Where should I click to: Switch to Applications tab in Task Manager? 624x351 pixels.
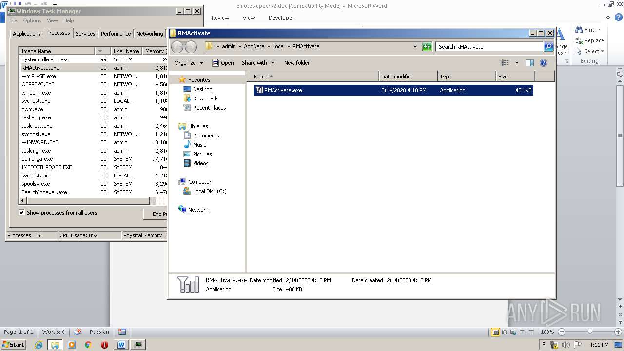coord(26,34)
